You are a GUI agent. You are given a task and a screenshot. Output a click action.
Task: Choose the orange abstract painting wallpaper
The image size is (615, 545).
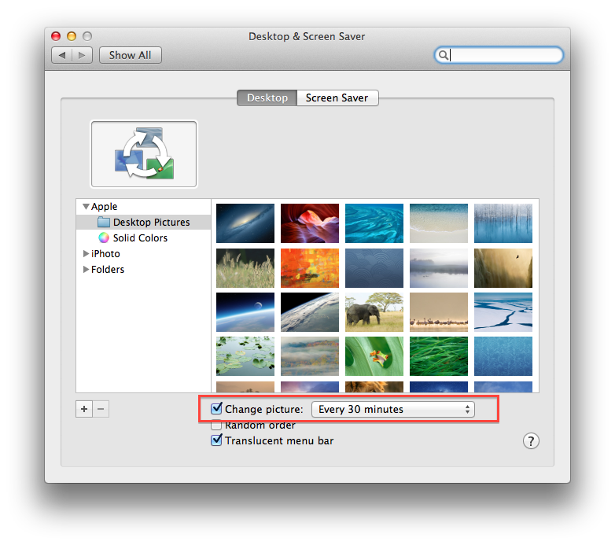click(x=310, y=268)
